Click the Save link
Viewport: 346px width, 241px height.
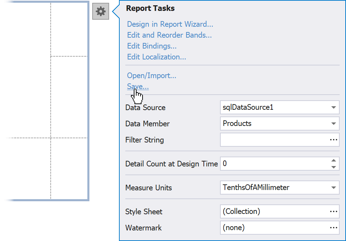click(138, 87)
